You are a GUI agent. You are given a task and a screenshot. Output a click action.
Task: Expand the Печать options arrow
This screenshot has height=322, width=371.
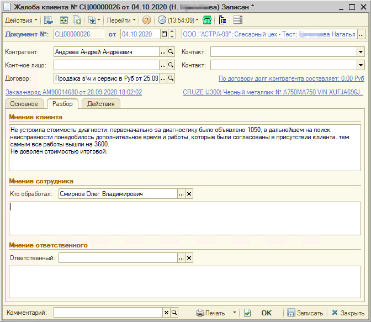point(235,313)
